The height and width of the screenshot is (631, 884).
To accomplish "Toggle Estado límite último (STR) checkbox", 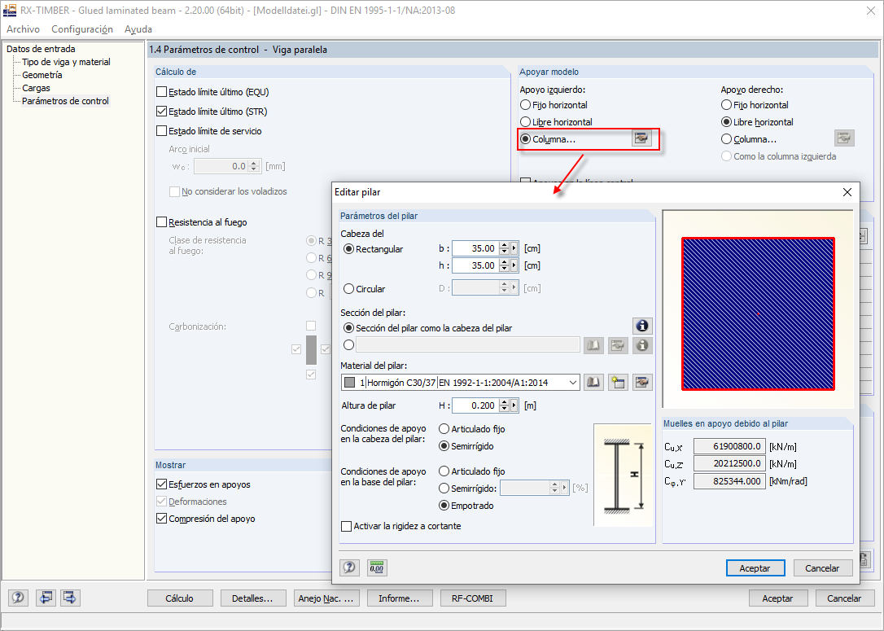I will [162, 112].
